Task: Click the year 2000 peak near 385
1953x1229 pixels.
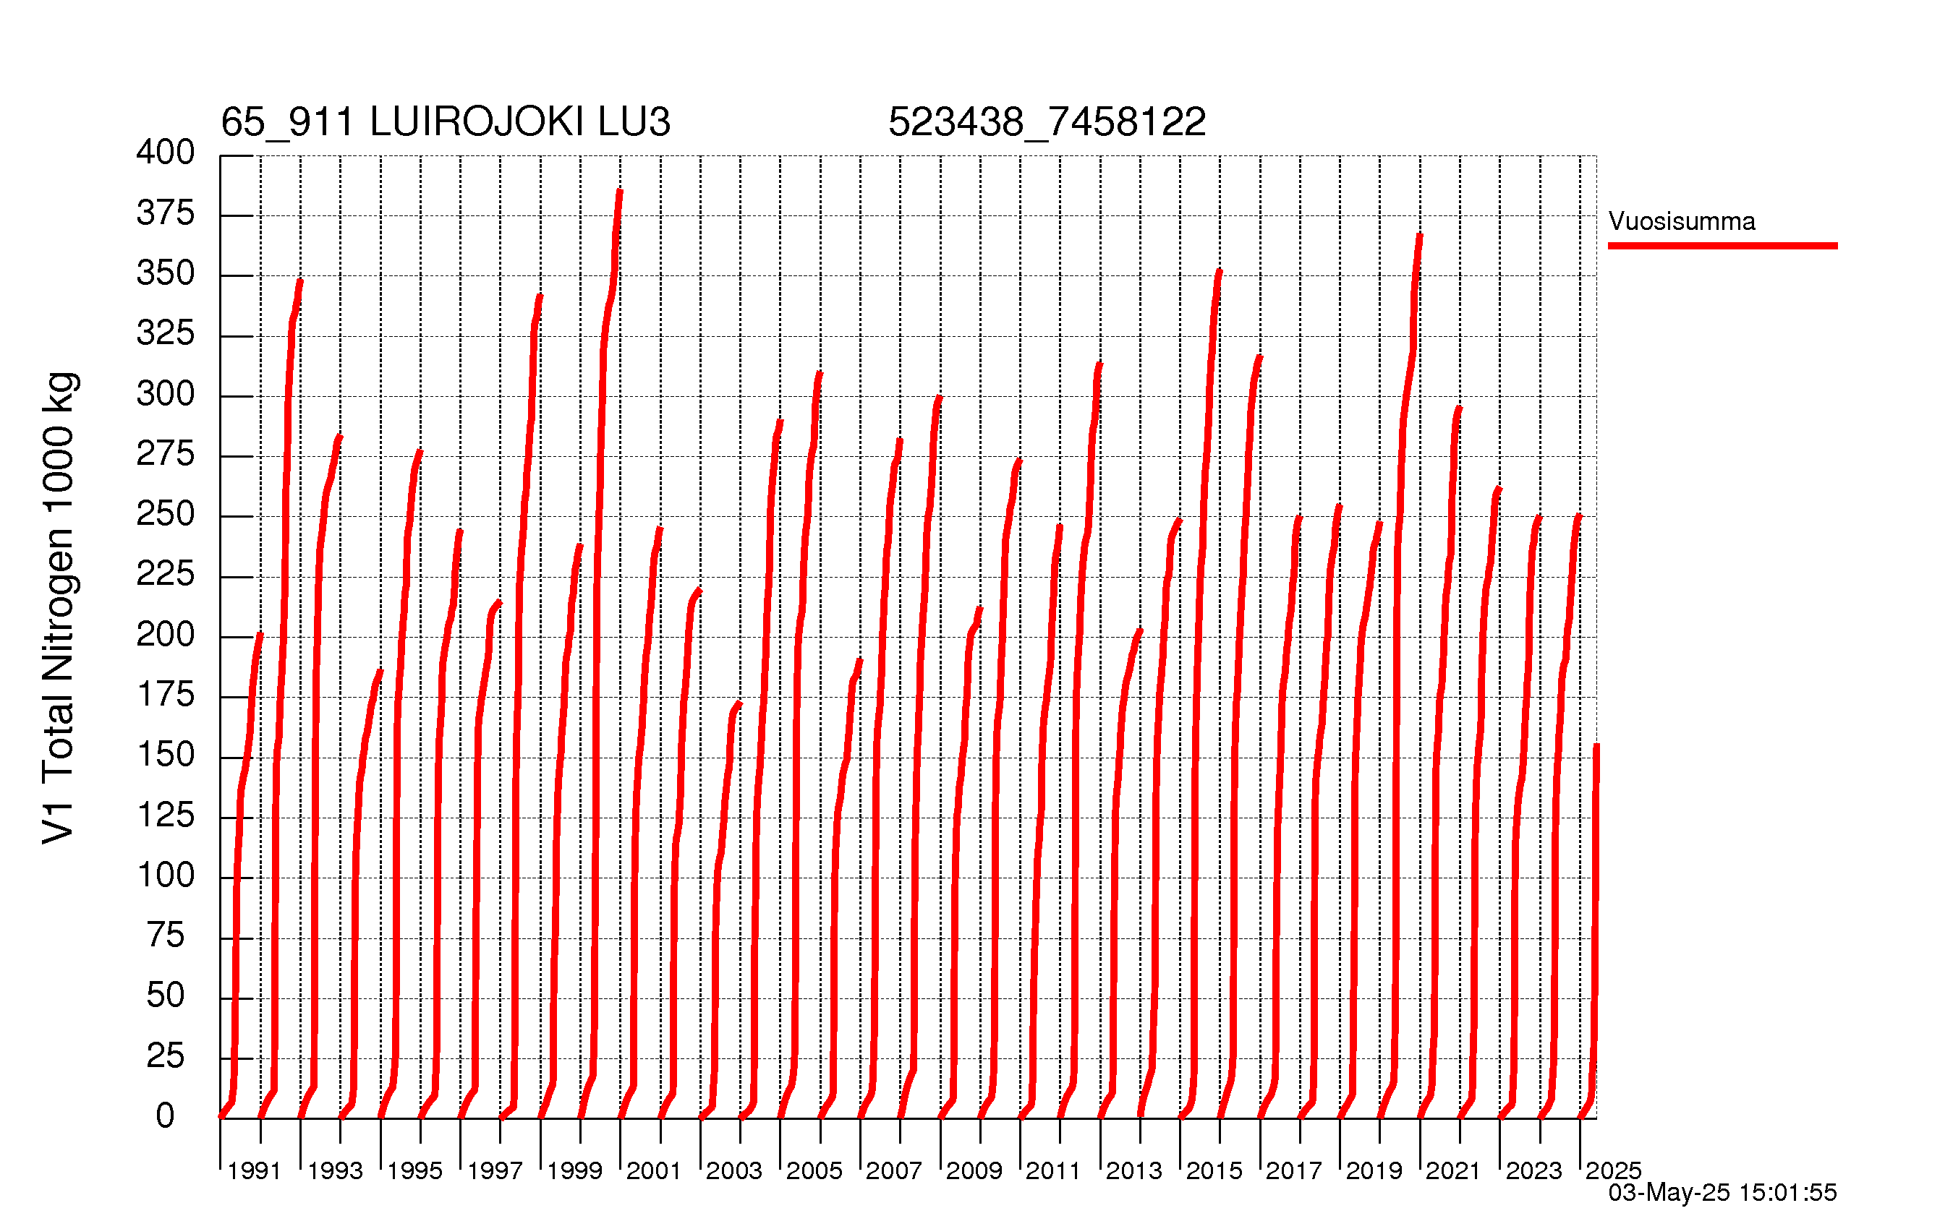Action: 620,192
